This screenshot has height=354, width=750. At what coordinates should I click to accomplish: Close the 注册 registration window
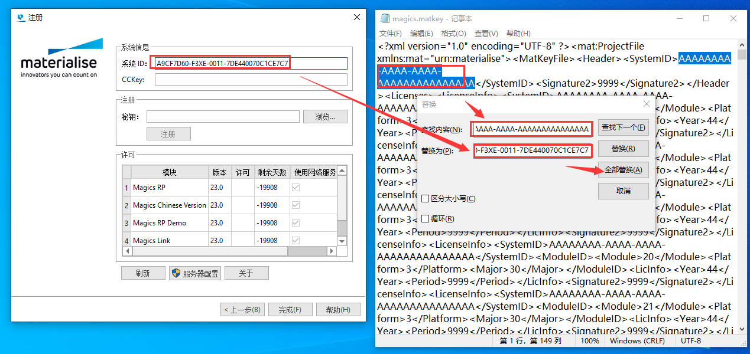pos(357,18)
